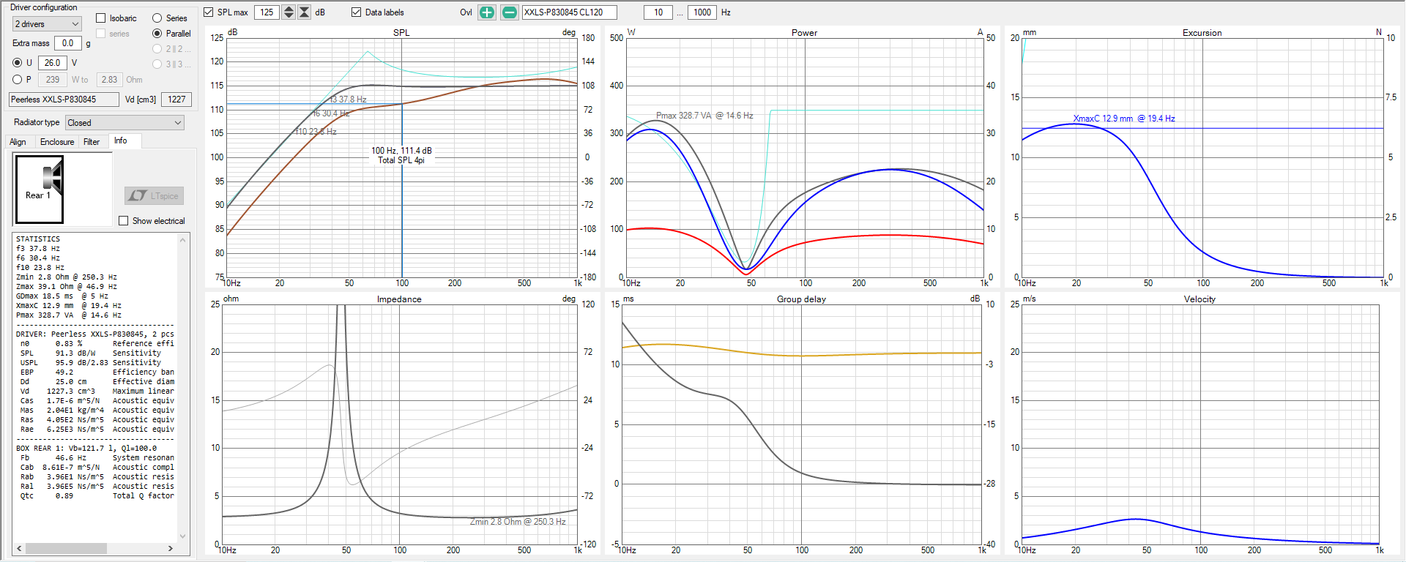
Task: Switch to the Filter tab
Action: pyautogui.click(x=92, y=142)
